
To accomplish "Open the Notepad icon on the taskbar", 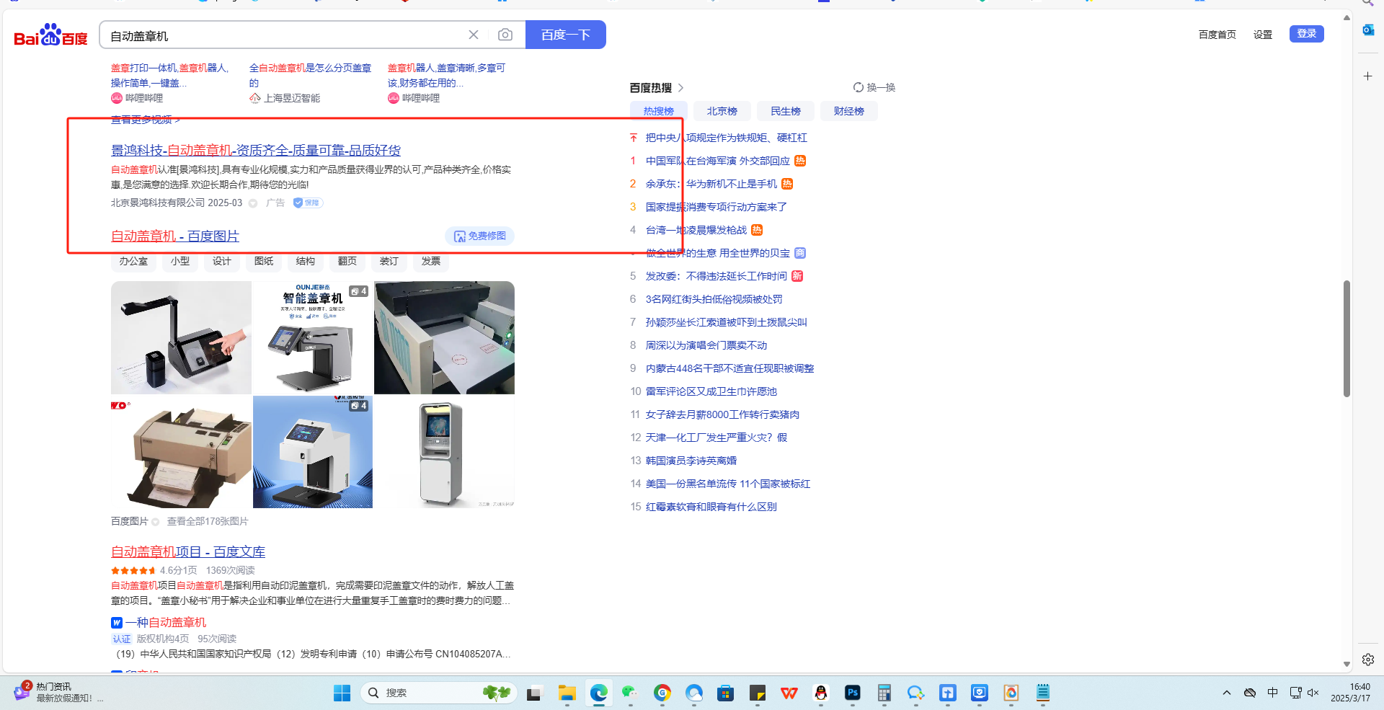I will coord(1042,693).
